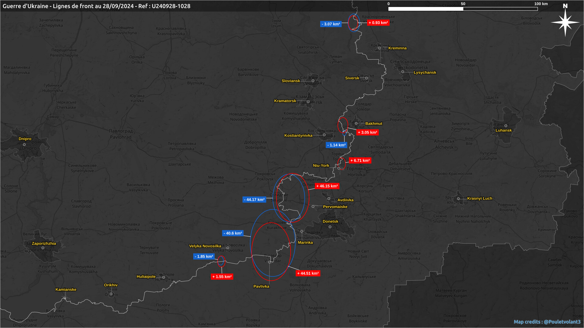Click the Huliaipole marker dot
The image size is (584, 328).
pos(164,277)
